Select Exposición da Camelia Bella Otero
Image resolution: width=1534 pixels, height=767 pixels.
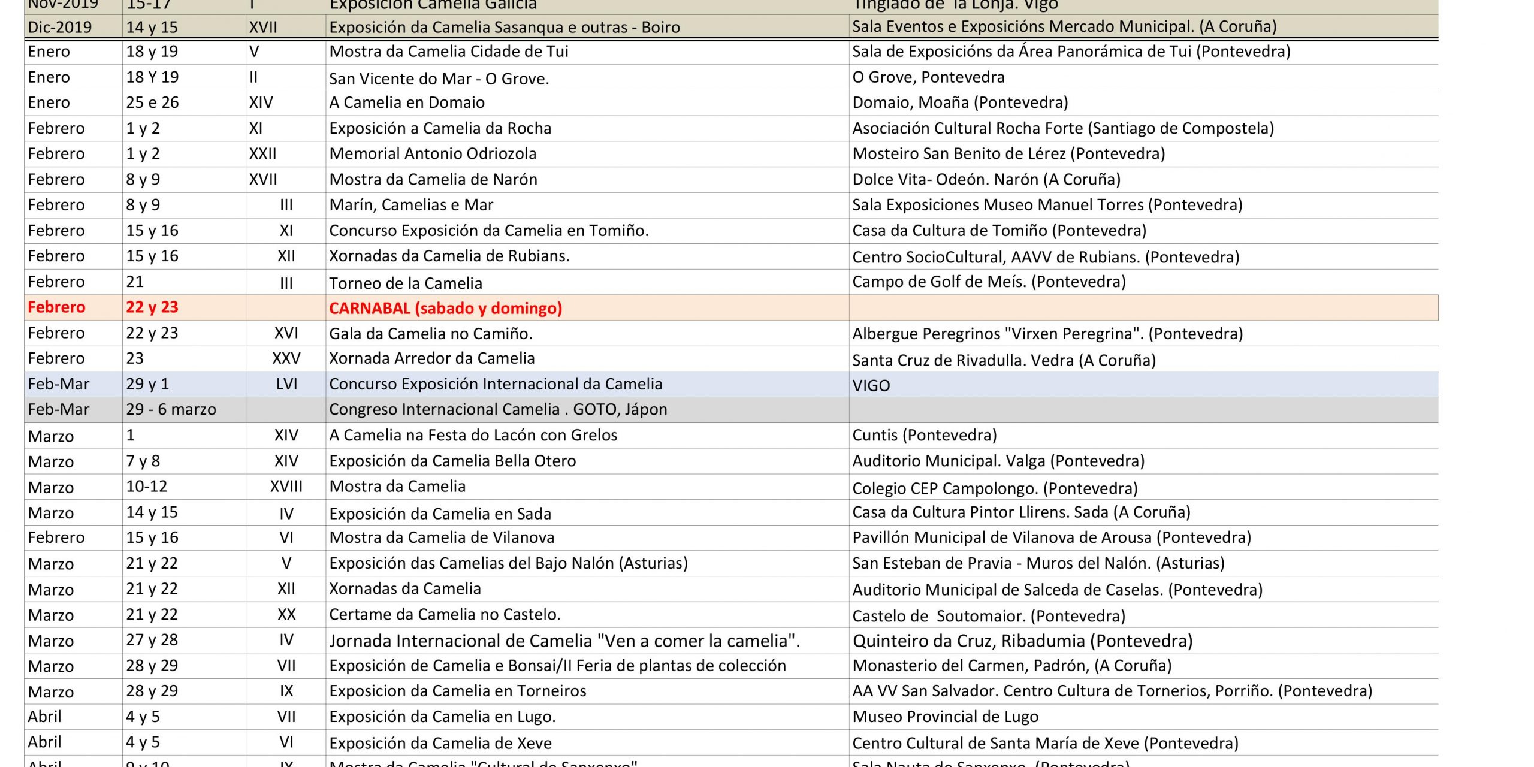[452, 461]
